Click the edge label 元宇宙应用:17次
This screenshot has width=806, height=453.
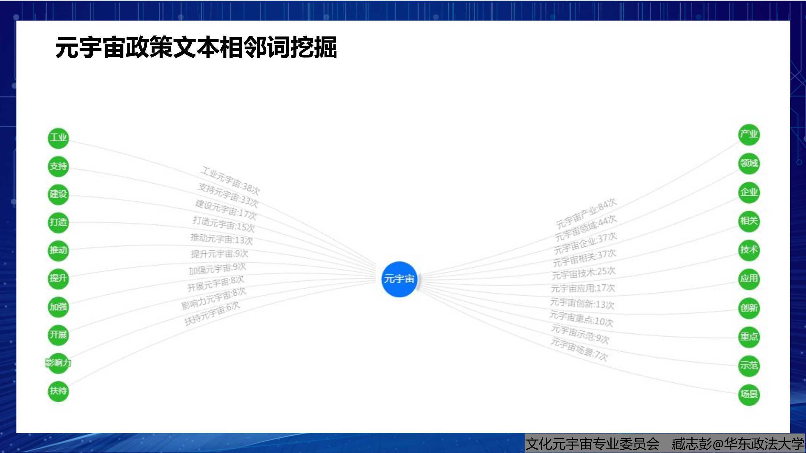pos(583,288)
